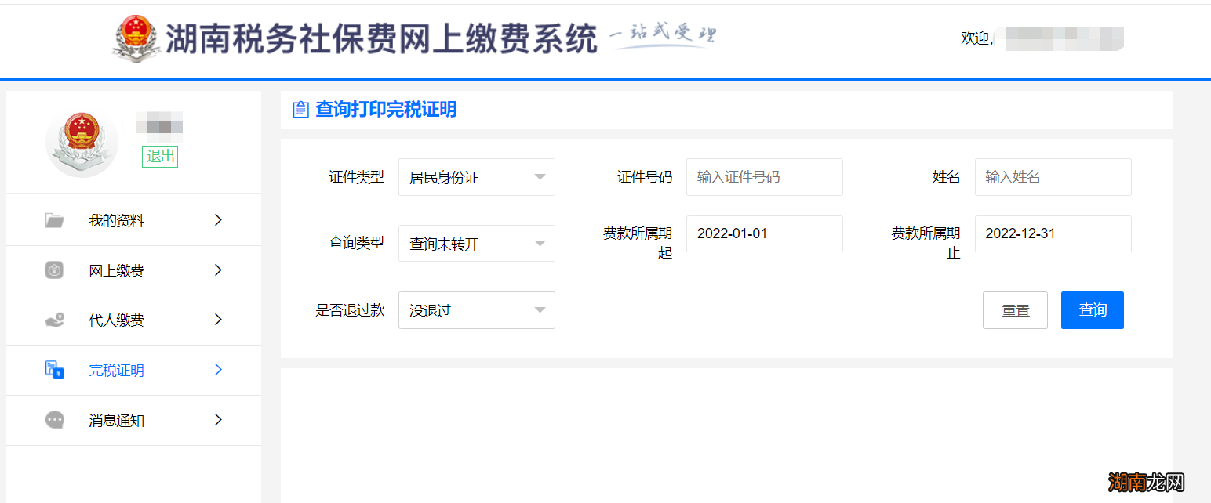Open the 是否退过款 dropdown
The height and width of the screenshot is (503, 1211).
pos(476,310)
